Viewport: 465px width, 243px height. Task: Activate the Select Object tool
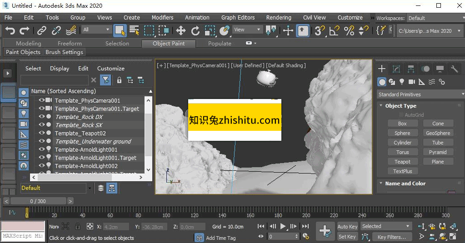pos(120,30)
